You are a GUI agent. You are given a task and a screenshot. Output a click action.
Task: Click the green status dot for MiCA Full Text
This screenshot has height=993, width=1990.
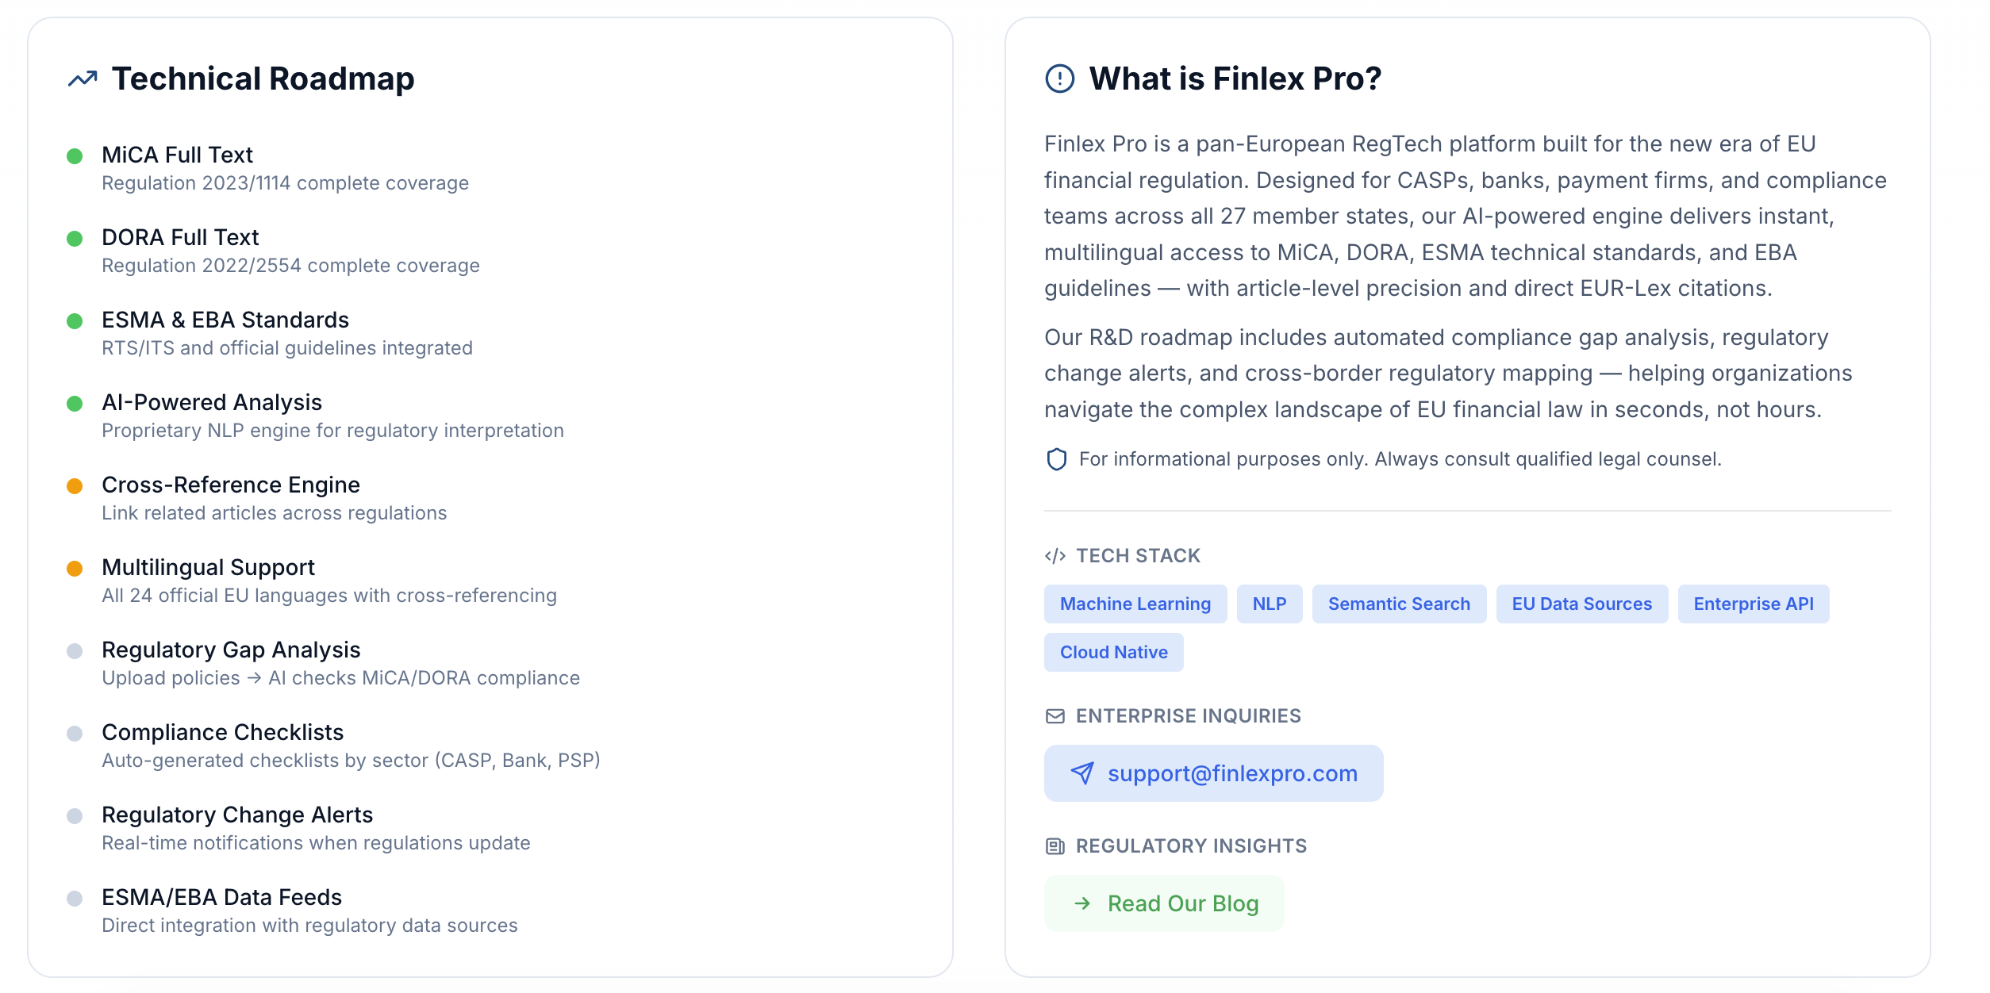[x=75, y=156]
